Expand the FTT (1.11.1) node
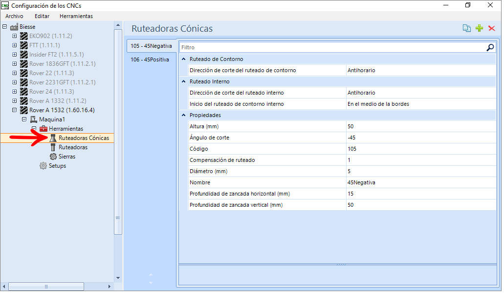Screen dimensions: 504x296 coord(15,45)
